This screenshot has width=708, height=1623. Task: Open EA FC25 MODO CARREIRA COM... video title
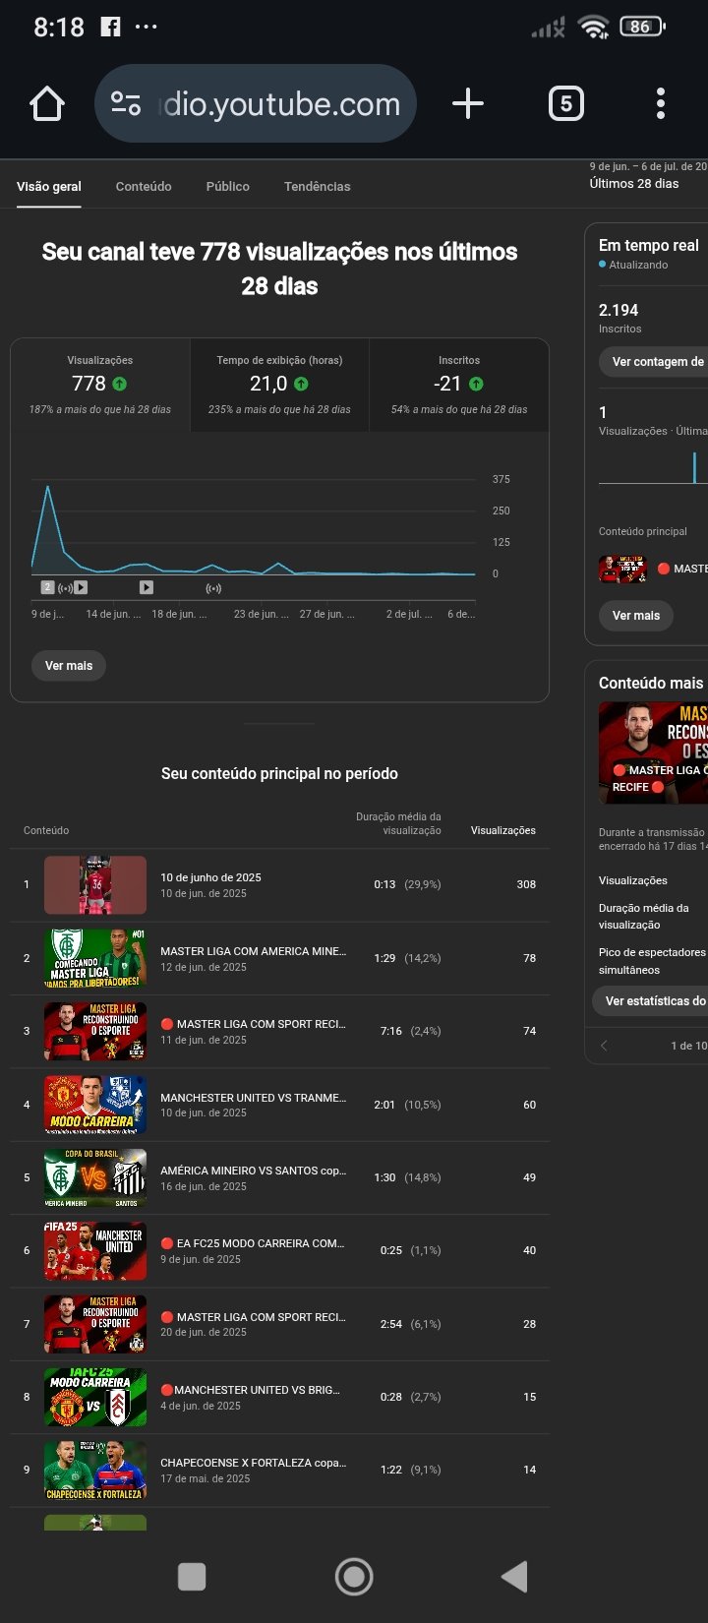[253, 1243]
